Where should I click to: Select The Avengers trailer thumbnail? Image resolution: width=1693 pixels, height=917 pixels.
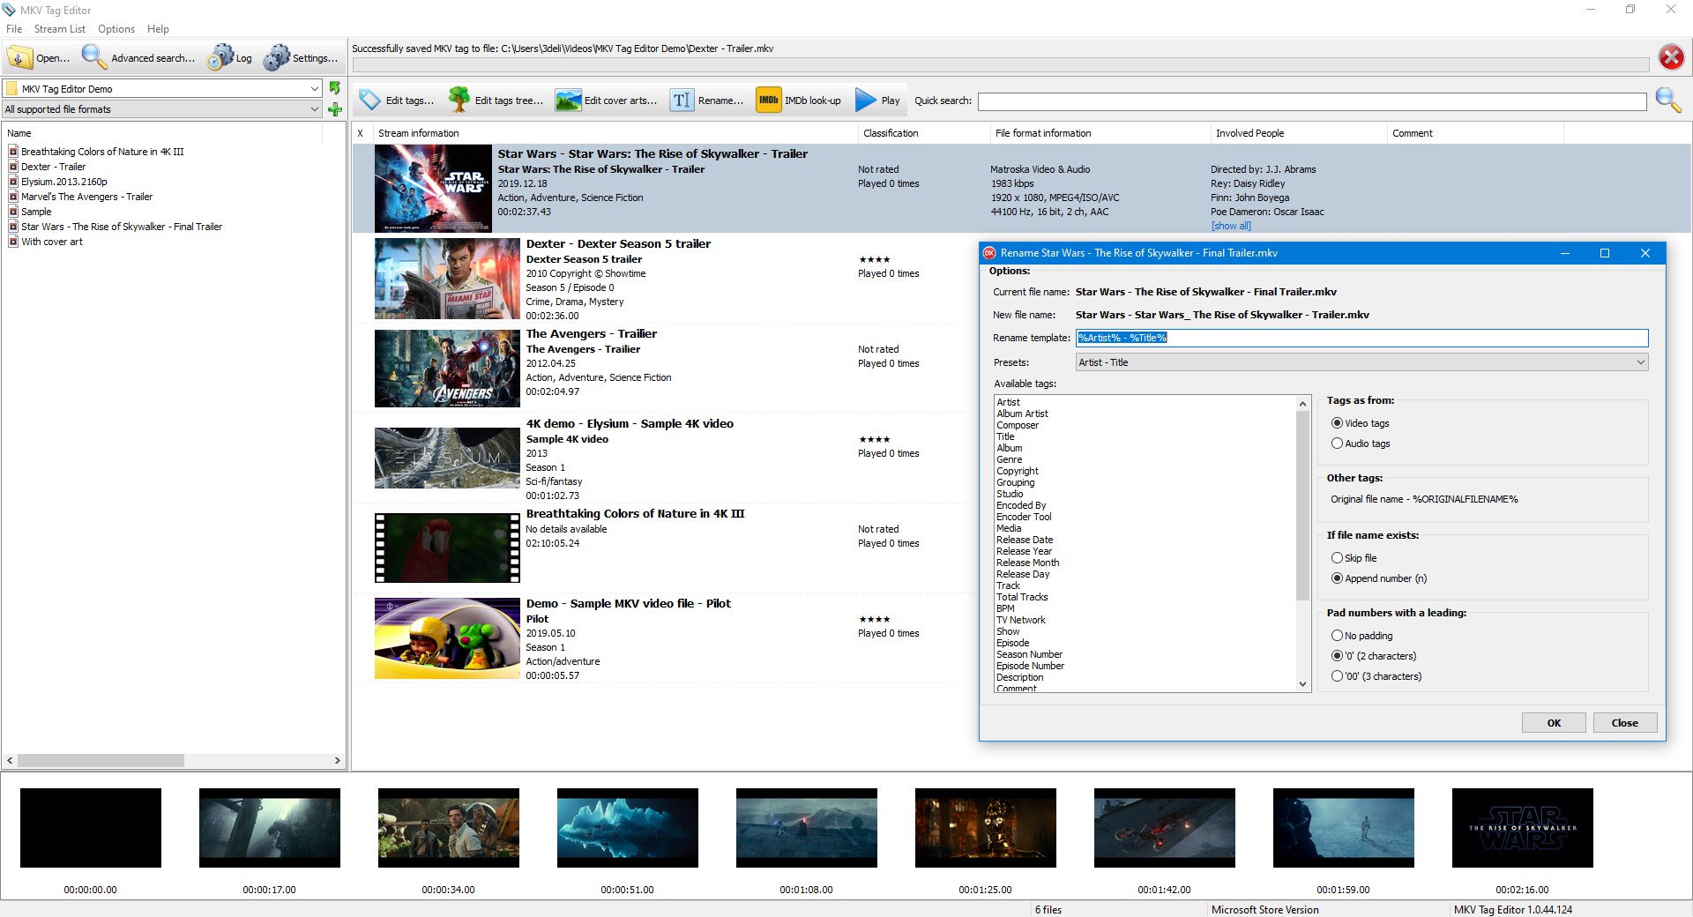click(447, 369)
